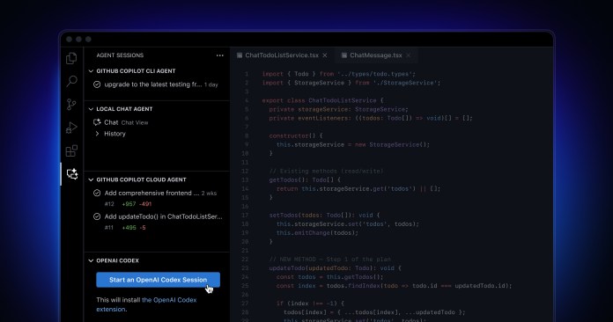Screen dimensions: 613x322
Task: Click the '#11' pull request number
Action: click(108, 228)
